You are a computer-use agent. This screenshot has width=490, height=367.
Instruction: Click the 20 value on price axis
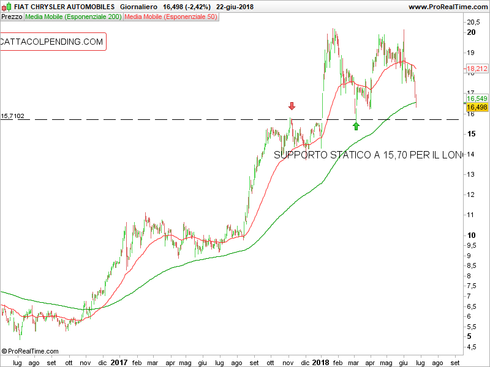[472, 32]
